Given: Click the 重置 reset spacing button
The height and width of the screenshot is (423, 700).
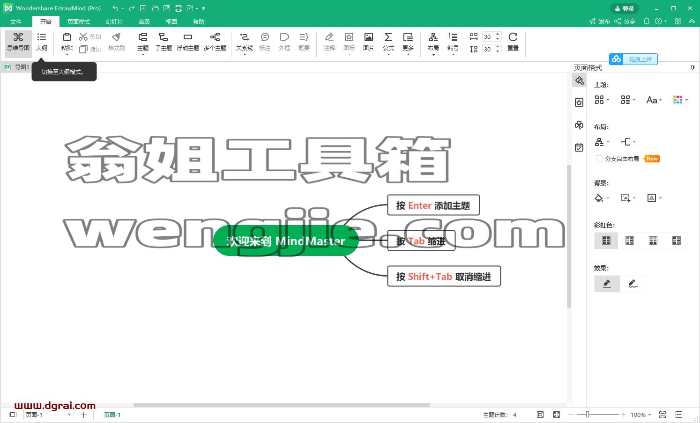Looking at the screenshot, I should coord(513,42).
